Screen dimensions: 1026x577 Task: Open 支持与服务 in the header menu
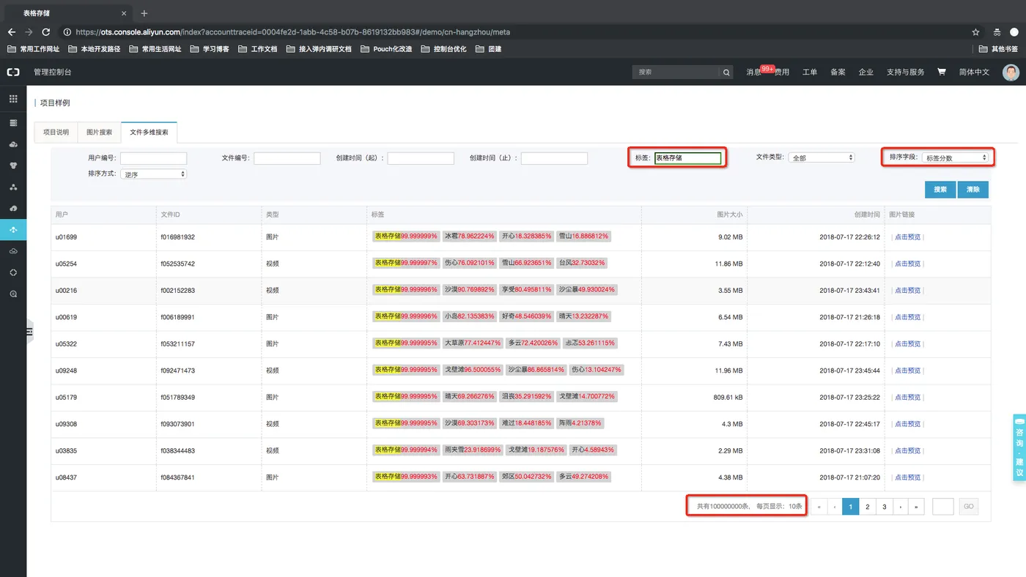click(x=906, y=72)
